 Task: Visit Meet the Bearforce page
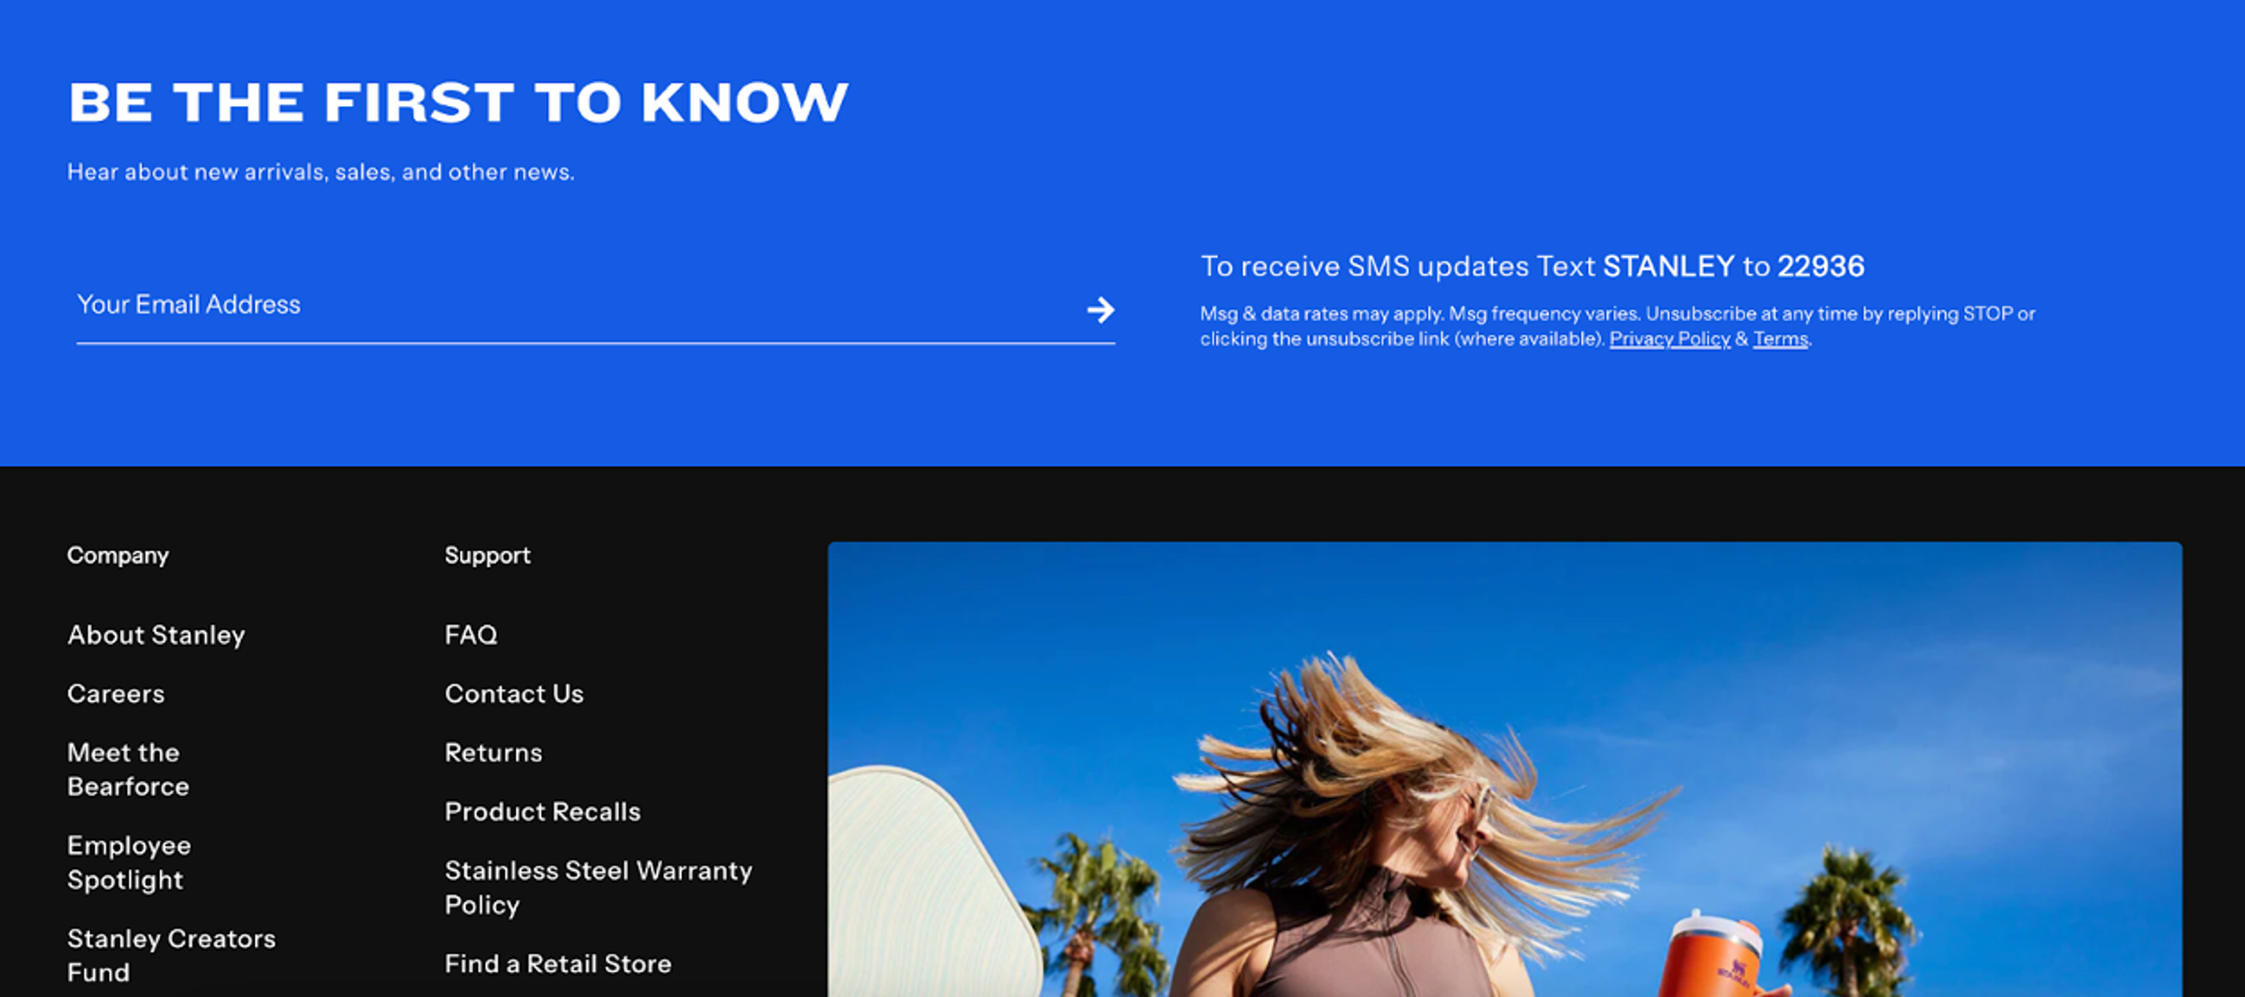[x=128, y=770]
